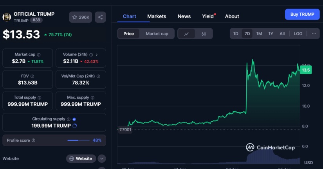Switch to line chart view icon
This screenshot has height=169, width=323.
(x=187, y=34)
